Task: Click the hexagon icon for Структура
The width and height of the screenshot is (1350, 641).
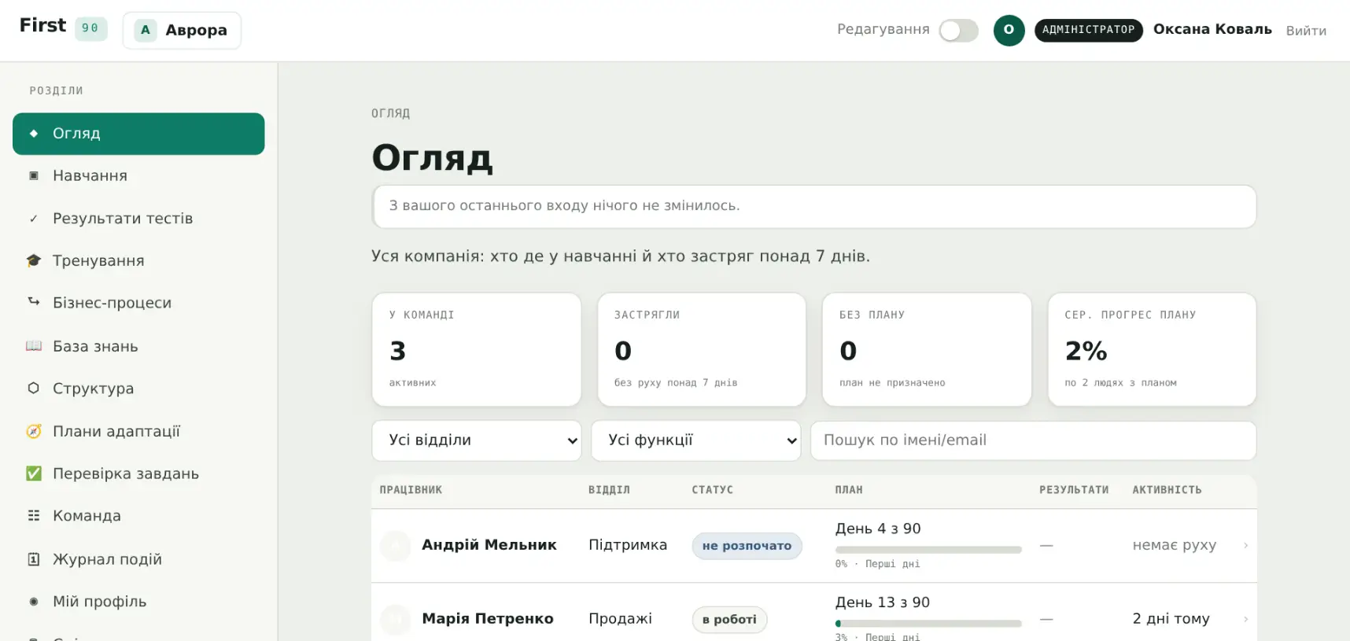Action: point(34,388)
